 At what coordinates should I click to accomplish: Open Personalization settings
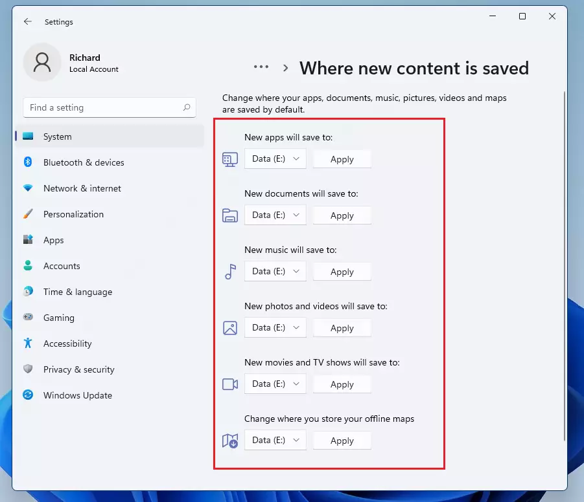click(110, 214)
